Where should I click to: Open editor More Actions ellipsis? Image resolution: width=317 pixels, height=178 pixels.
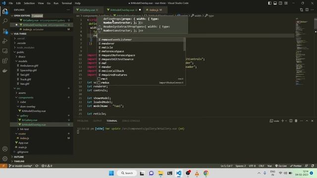pos(313,10)
